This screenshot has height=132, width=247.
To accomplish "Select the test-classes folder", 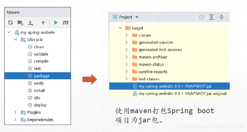I will coord(149,79).
